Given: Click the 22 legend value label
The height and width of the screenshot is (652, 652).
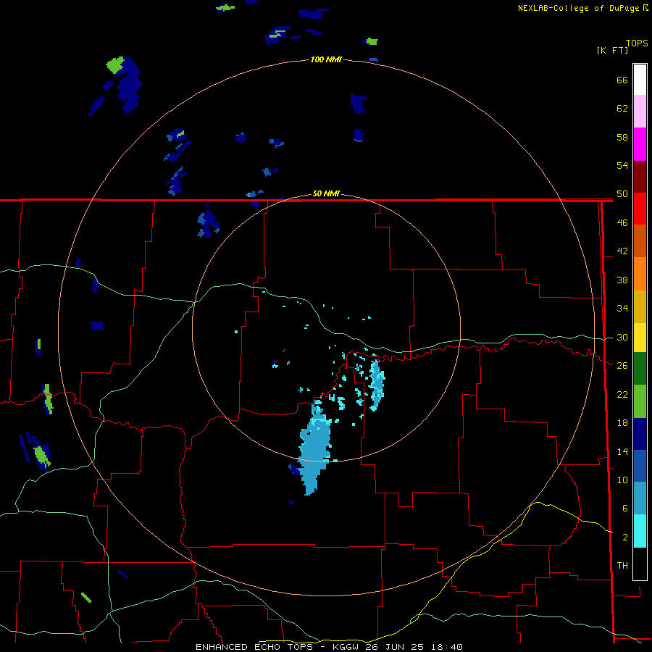Looking at the screenshot, I should pyautogui.click(x=622, y=394).
